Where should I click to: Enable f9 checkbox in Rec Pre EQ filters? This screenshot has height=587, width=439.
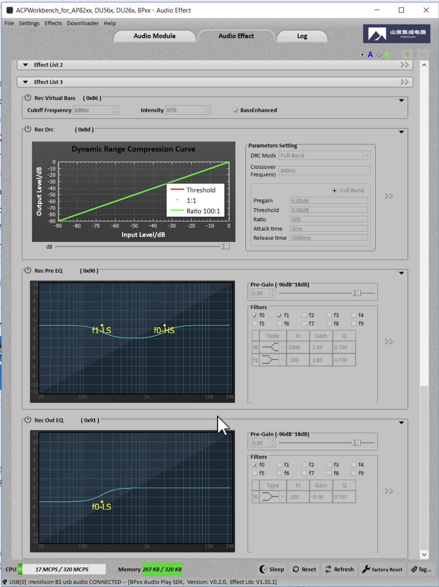coord(354,324)
